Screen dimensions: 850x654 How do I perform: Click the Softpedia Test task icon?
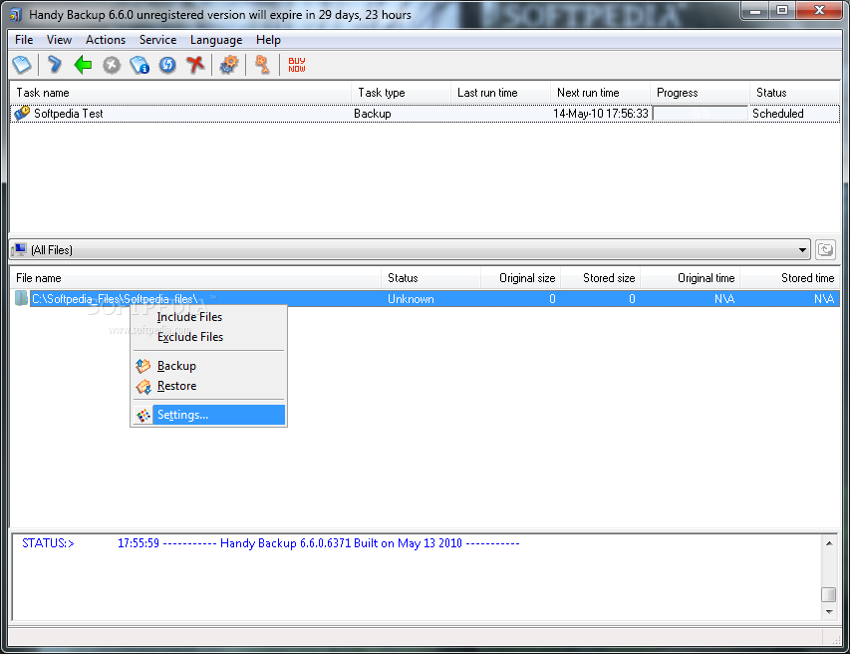click(22, 114)
